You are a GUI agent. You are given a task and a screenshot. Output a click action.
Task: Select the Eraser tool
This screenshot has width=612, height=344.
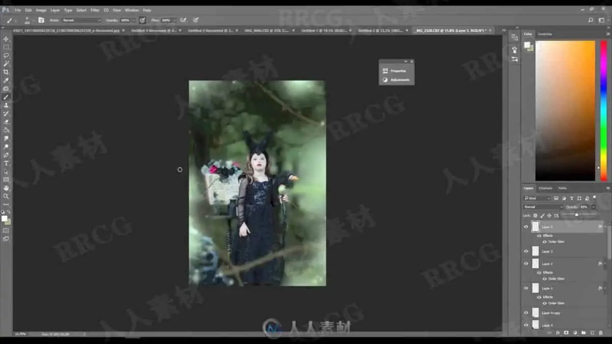6,122
